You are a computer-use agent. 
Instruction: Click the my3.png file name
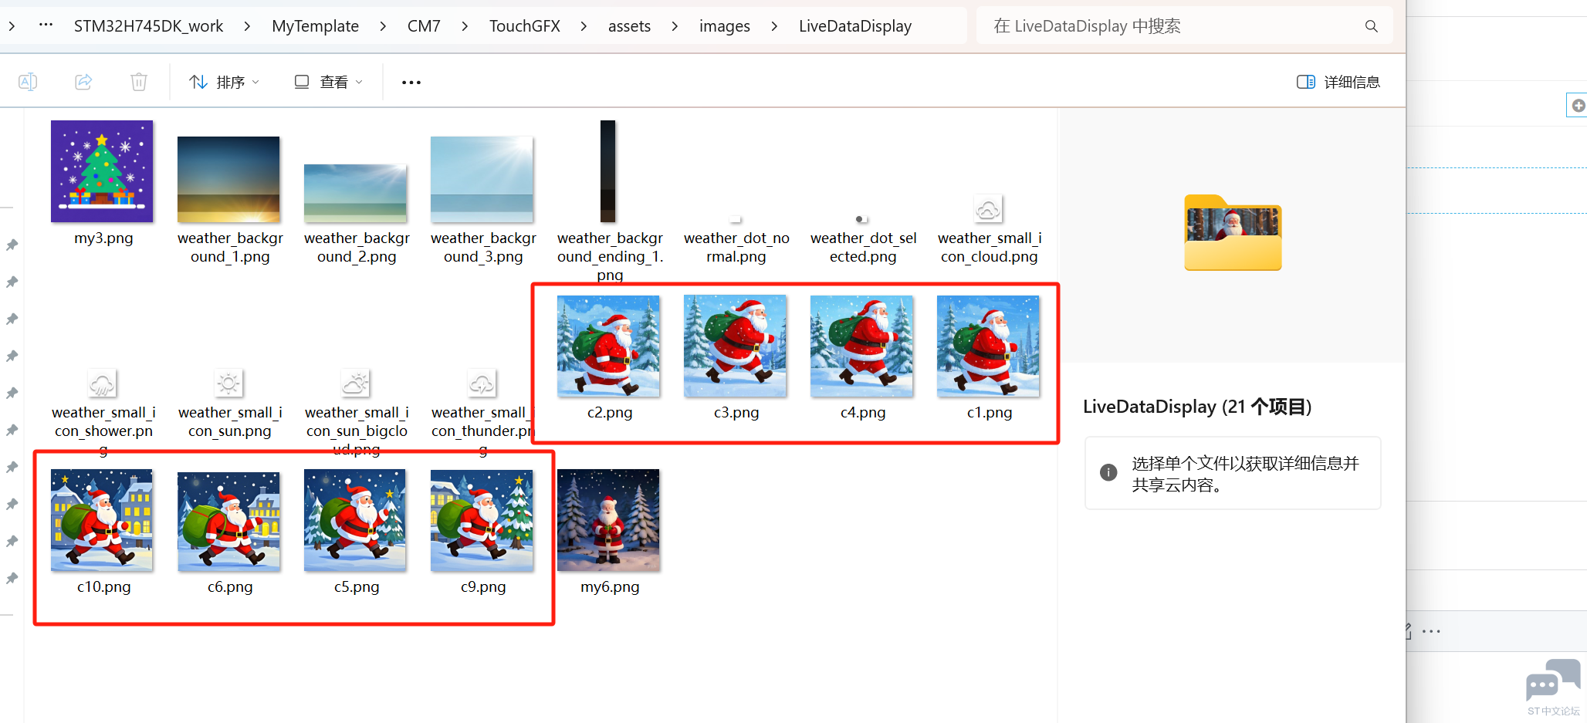(x=103, y=238)
